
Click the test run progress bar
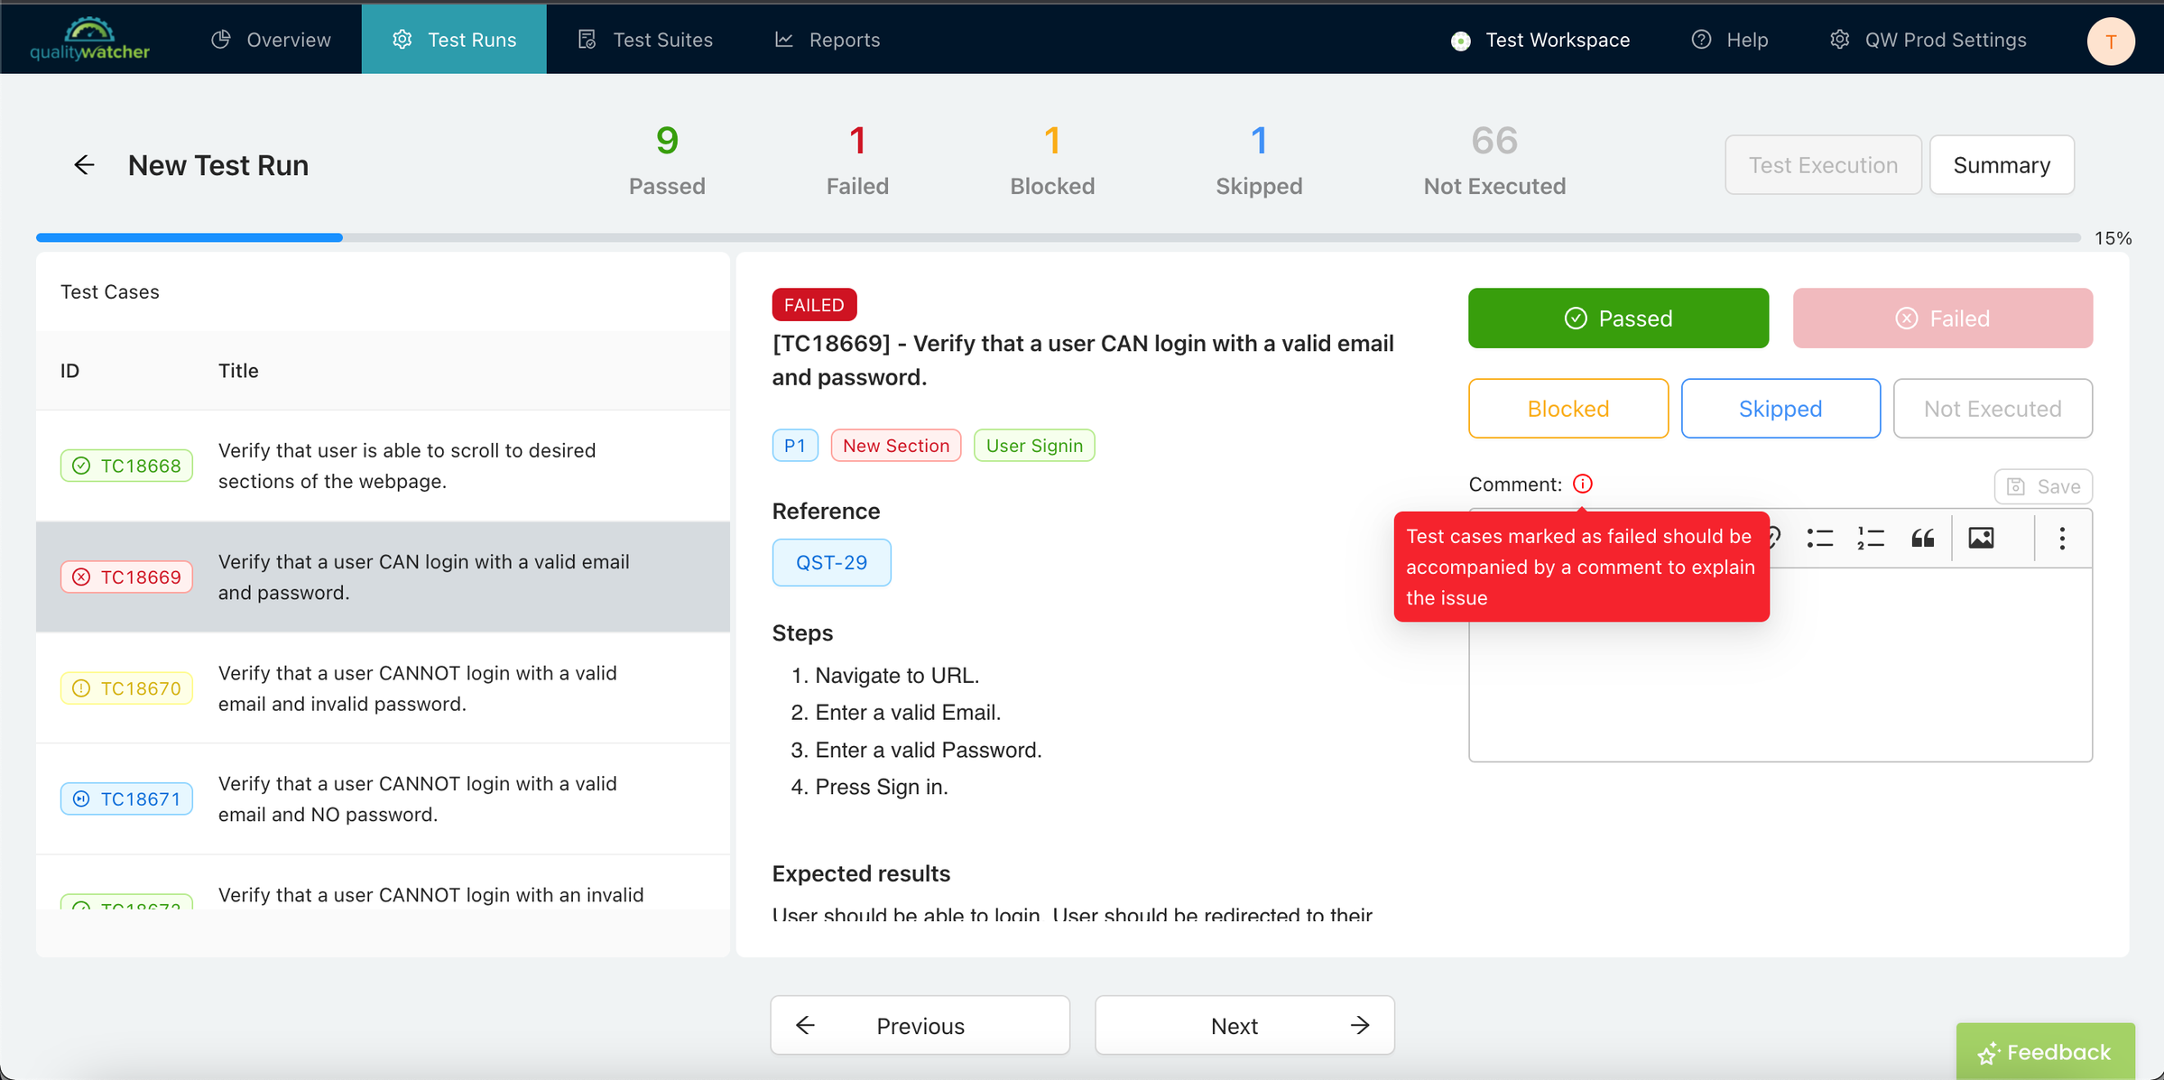(1058, 237)
